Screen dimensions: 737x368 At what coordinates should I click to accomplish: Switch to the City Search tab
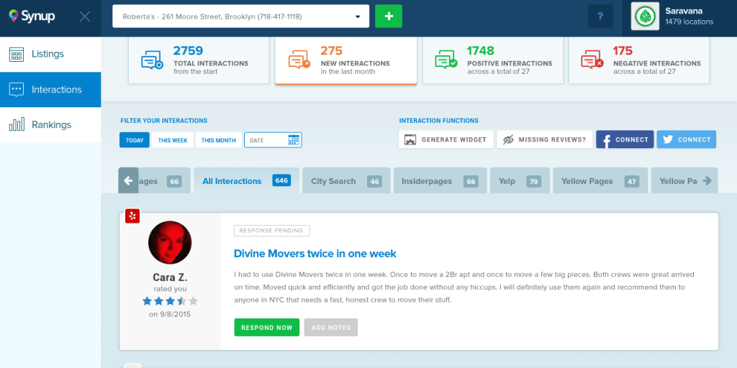point(346,181)
